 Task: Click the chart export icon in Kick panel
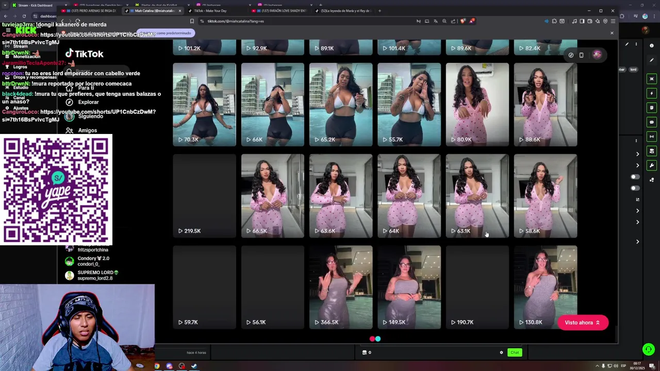(x=638, y=199)
